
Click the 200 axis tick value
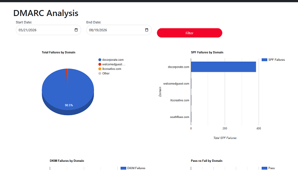[x=225, y=128]
